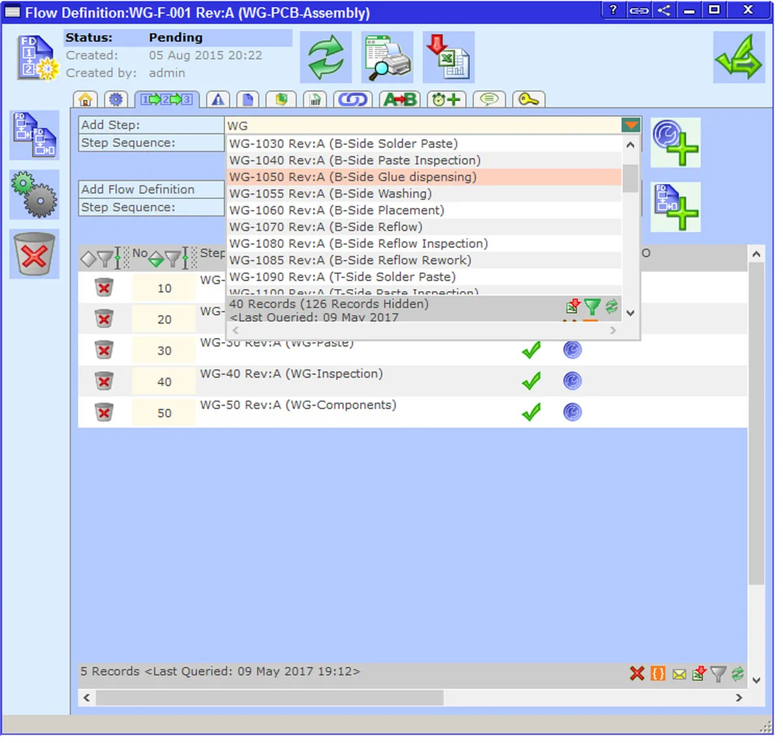Click the email envelope icon in status bar
783x743 pixels.
click(x=679, y=674)
